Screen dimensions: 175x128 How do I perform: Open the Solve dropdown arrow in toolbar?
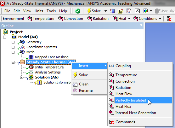(x=105, y=11)
